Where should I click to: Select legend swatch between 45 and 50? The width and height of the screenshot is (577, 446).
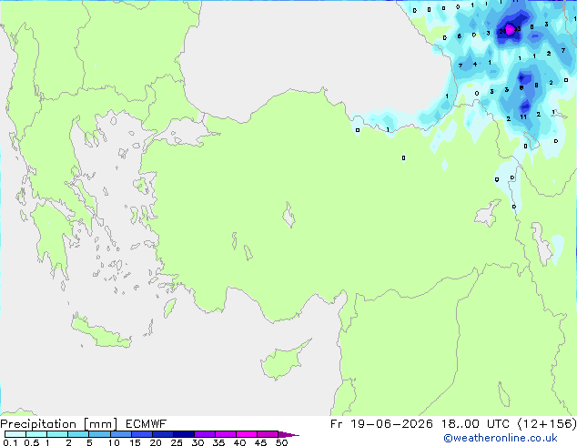[268, 434]
